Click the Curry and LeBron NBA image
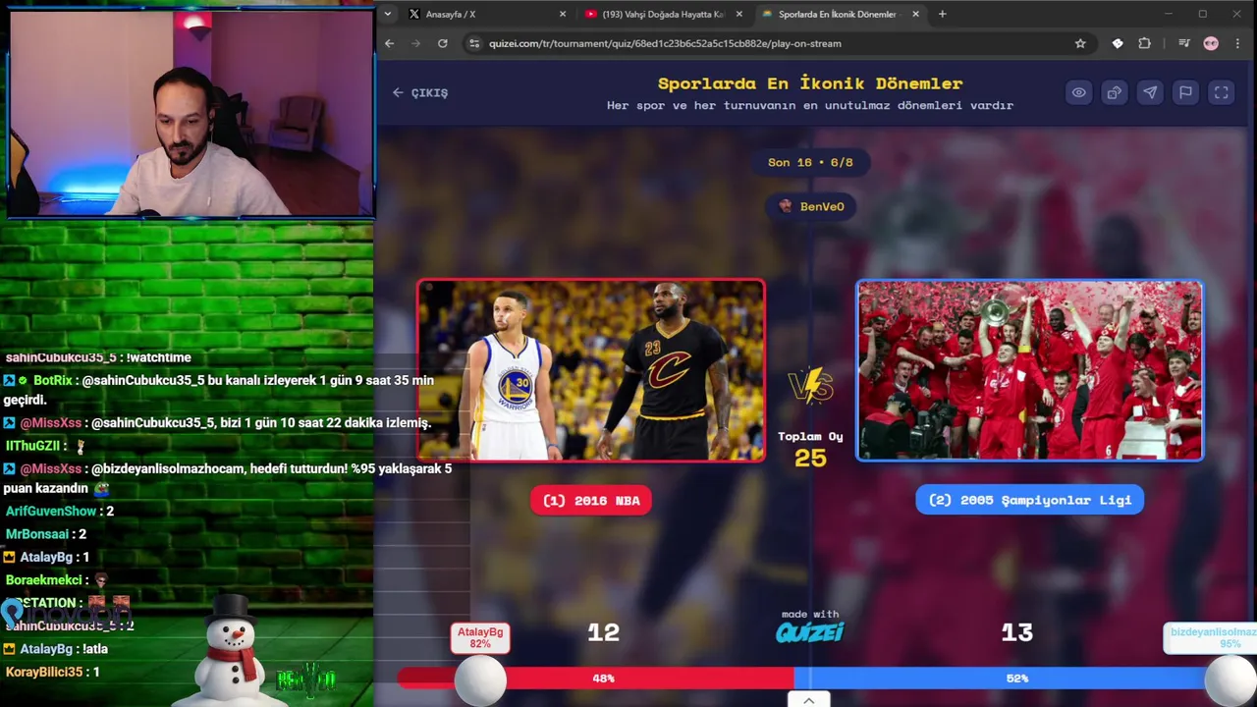Image resolution: width=1257 pixels, height=707 pixels. pos(591,370)
